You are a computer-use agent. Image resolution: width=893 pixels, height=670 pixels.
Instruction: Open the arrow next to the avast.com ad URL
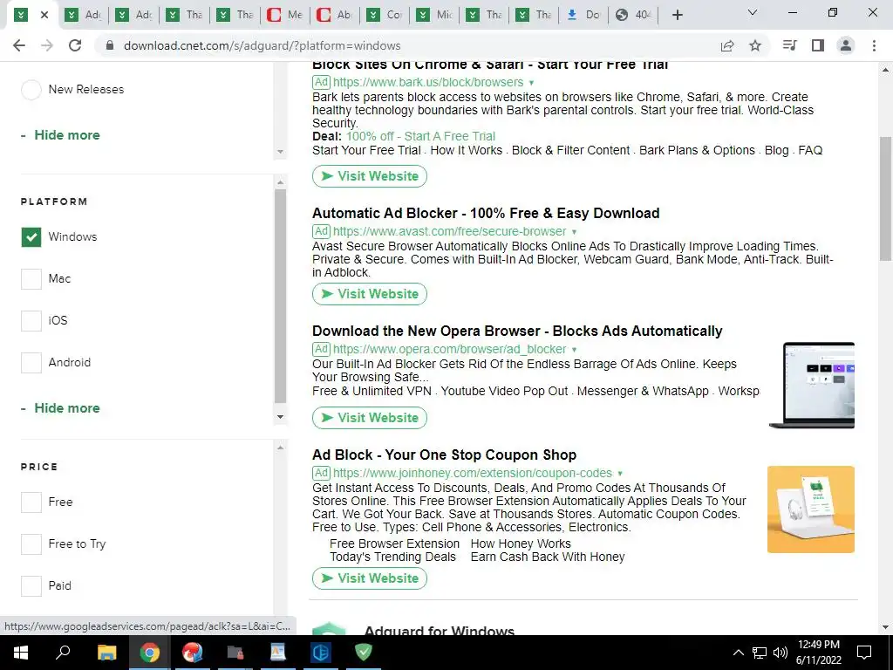click(x=574, y=232)
